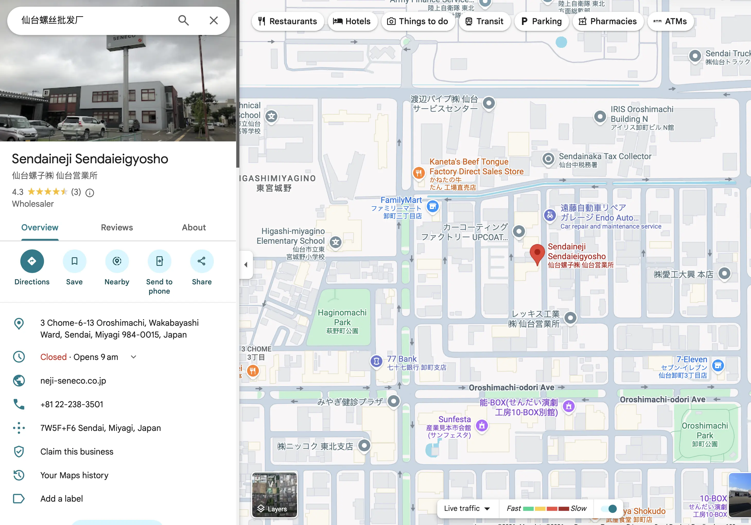Open the 3 reviews count link
The image size is (751, 525).
click(76, 192)
